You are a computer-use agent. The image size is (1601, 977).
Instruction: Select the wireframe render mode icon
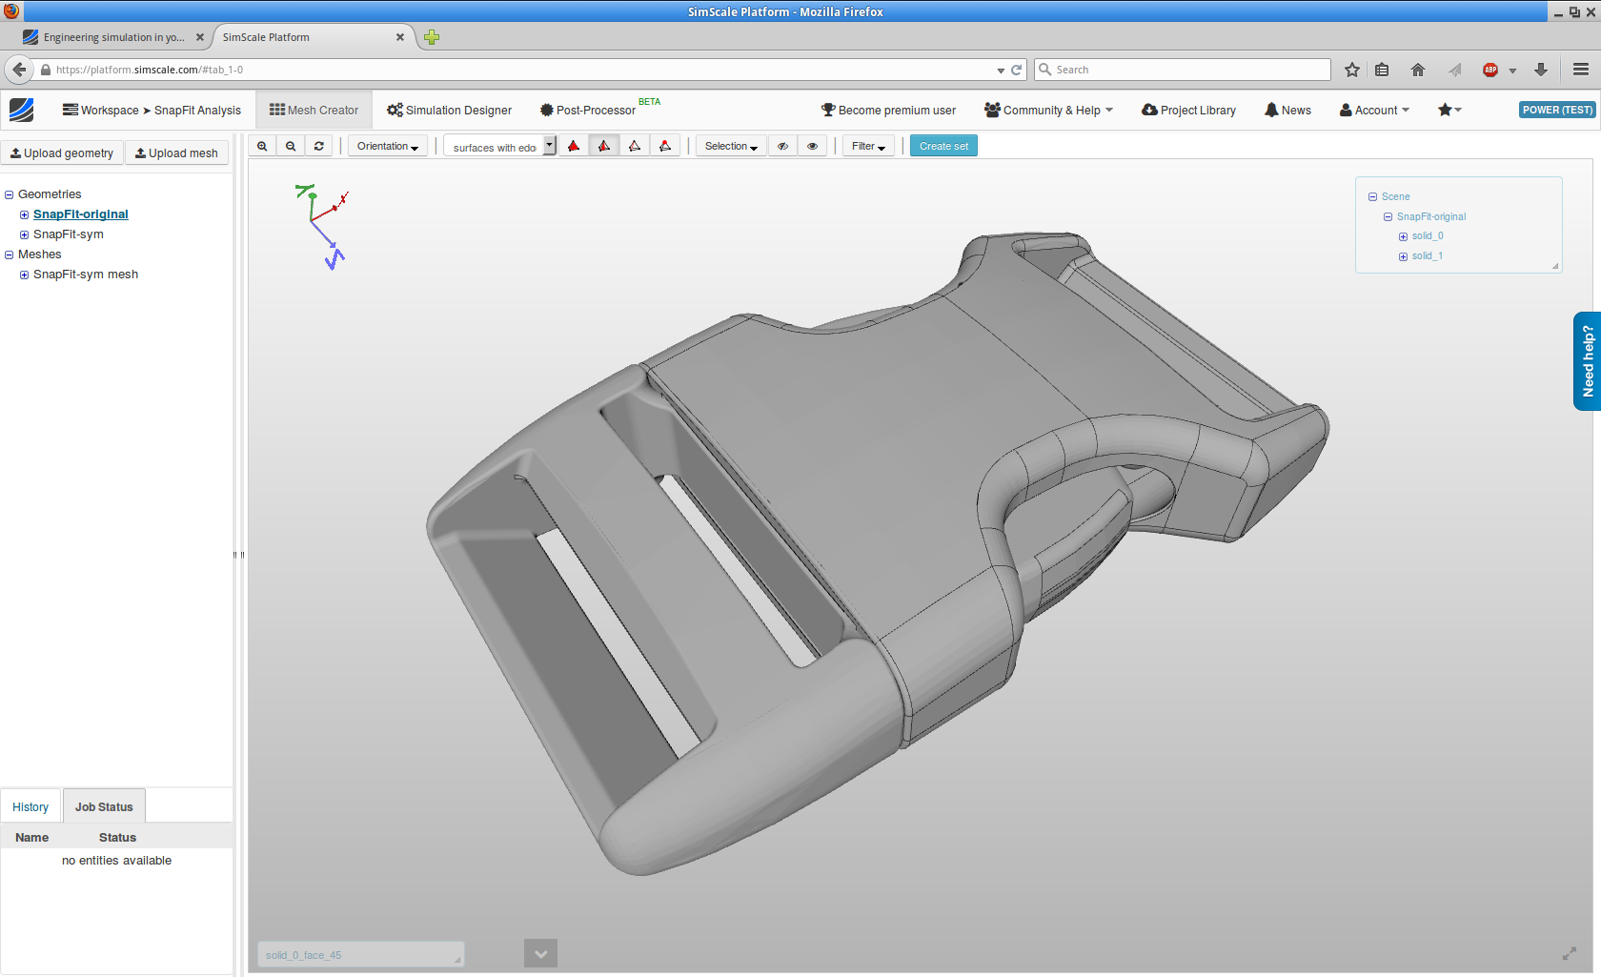(x=635, y=145)
